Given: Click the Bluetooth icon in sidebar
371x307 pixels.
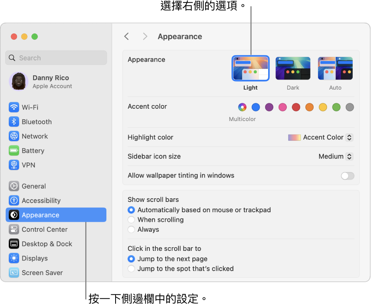Looking at the screenshot, I should pyautogui.click(x=14, y=122).
